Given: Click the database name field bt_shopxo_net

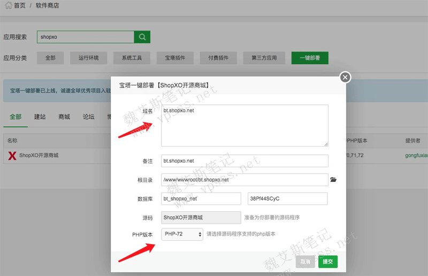Looking at the screenshot, I should 202,198.
